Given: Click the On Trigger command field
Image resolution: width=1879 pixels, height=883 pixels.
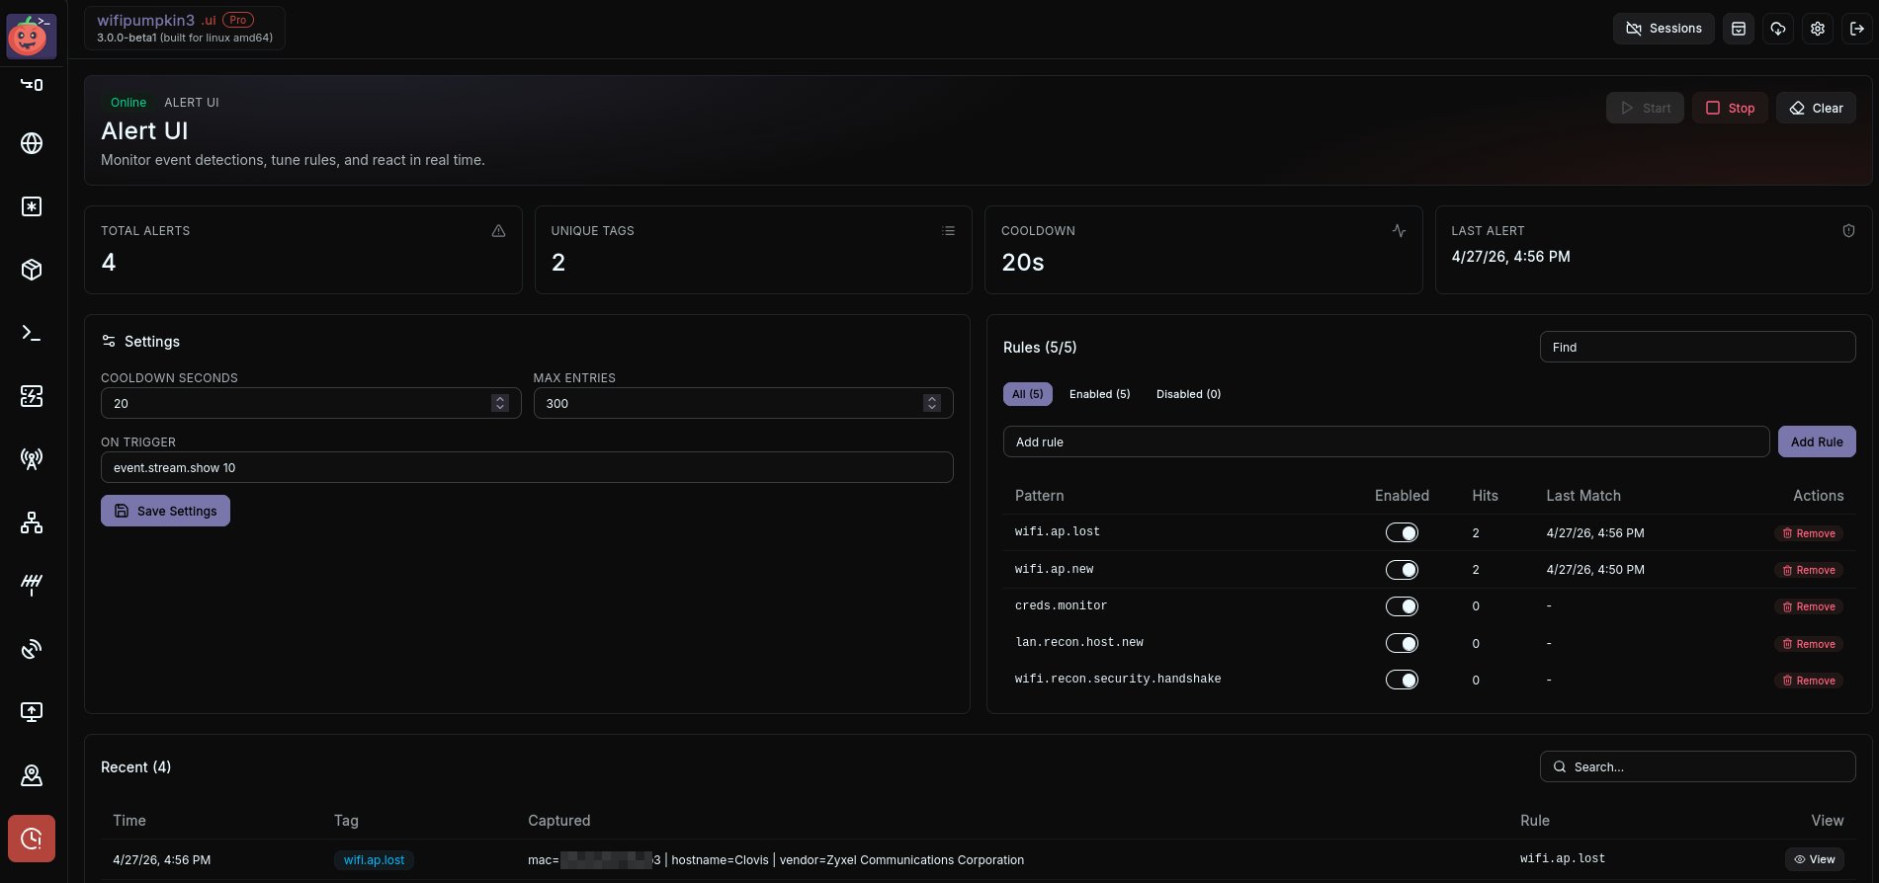Looking at the screenshot, I should coord(527,467).
